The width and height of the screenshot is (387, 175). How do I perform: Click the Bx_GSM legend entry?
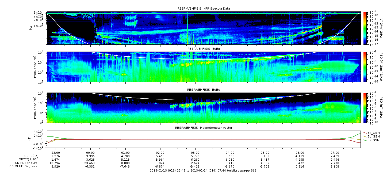pyautogui.click(x=373, y=133)
